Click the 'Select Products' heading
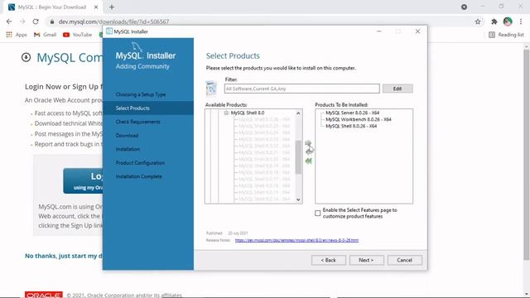This screenshot has width=530, height=298. coord(233,55)
